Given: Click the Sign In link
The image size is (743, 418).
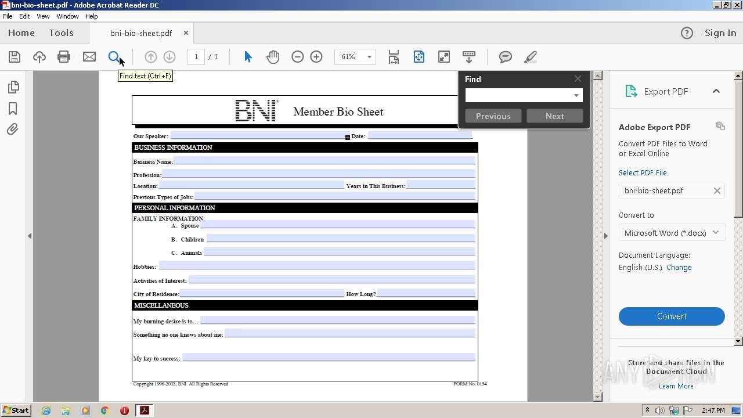Looking at the screenshot, I should point(720,33).
